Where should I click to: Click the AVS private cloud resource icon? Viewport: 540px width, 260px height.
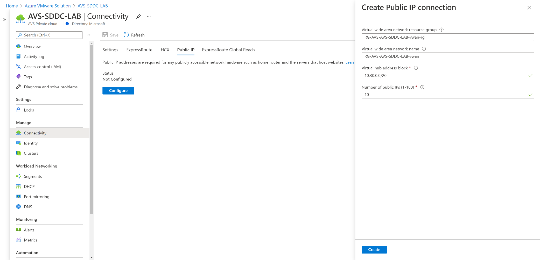tap(20, 19)
